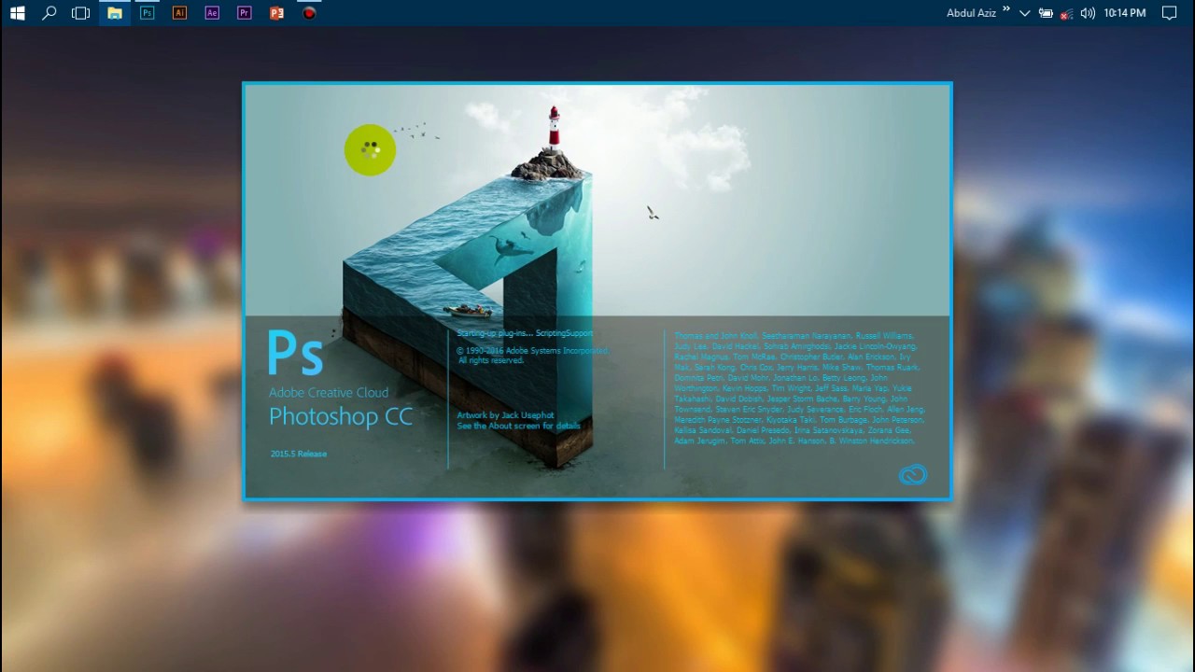The width and height of the screenshot is (1195, 672).
Task: Click the Photoshop CC title text
Action: [341, 417]
